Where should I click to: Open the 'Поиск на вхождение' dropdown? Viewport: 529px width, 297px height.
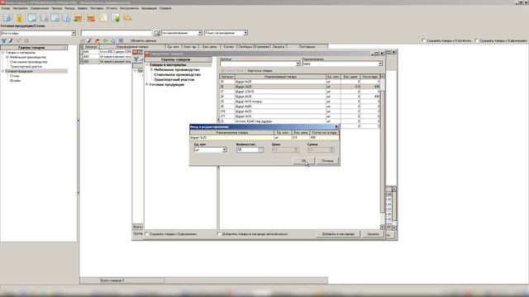tap(245, 33)
